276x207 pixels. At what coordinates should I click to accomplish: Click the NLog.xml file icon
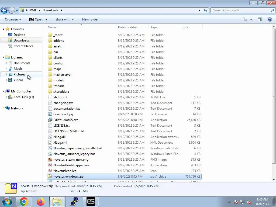pyautogui.click(x=50, y=142)
